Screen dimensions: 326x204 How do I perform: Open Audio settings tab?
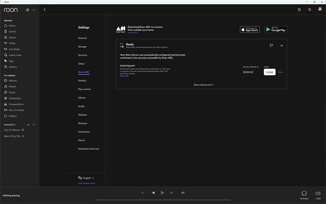[x=81, y=106]
